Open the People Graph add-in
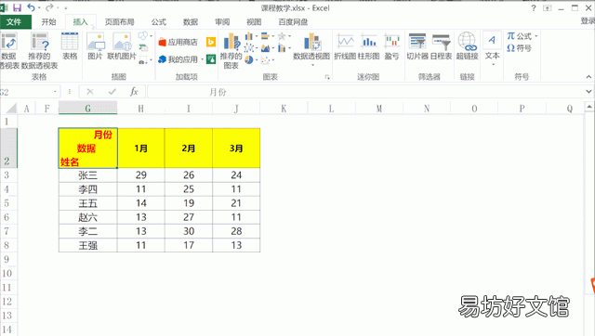Image resolution: width=595 pixels, height=336 pixels. (x=211, y=59)
